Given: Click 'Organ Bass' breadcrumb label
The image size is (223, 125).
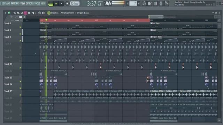Looking at the screenshot, I should click(83, 13).
